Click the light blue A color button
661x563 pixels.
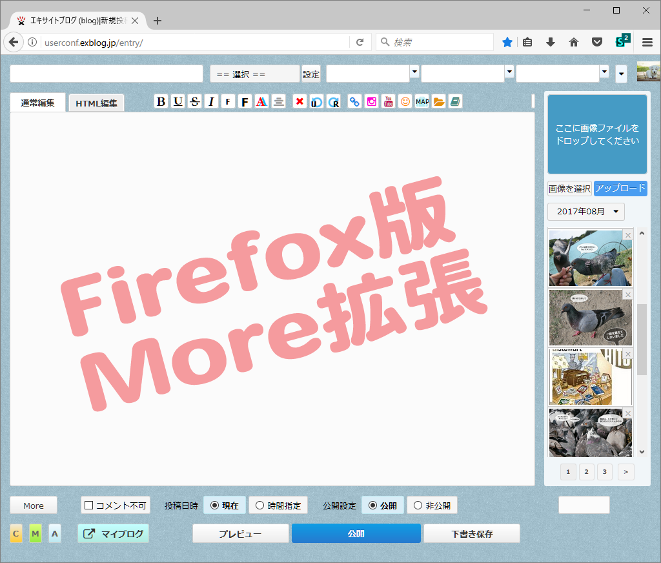point(55,533)
